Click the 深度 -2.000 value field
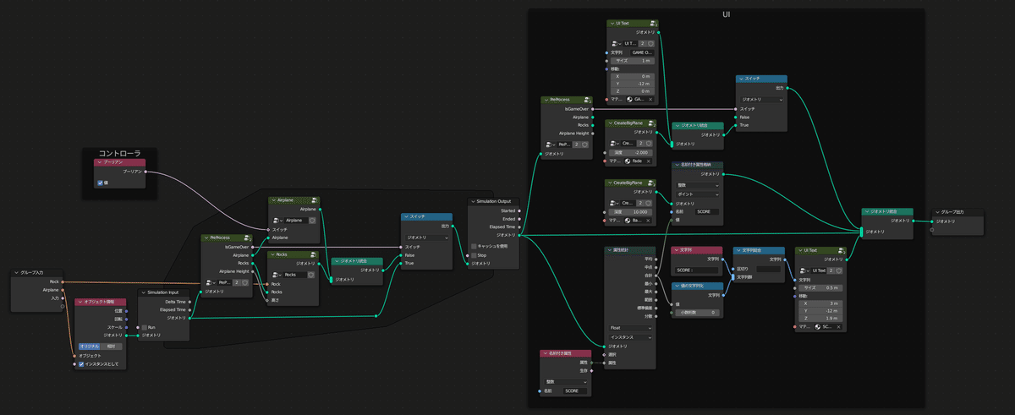Viewport: 1015px width, 415px height. tap(631, 152)
